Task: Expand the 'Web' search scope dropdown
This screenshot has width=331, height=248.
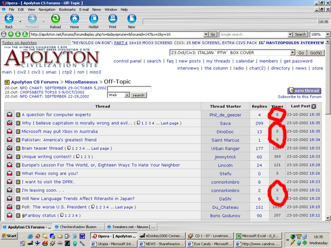Action: (x=127, y=95)
